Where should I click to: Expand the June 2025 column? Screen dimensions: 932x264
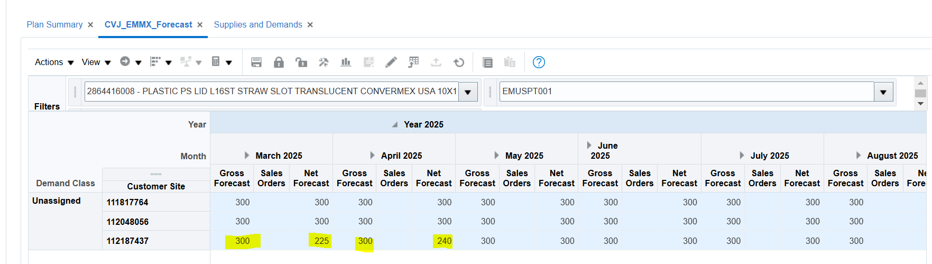pyautogui.click(x=589, y=145)
